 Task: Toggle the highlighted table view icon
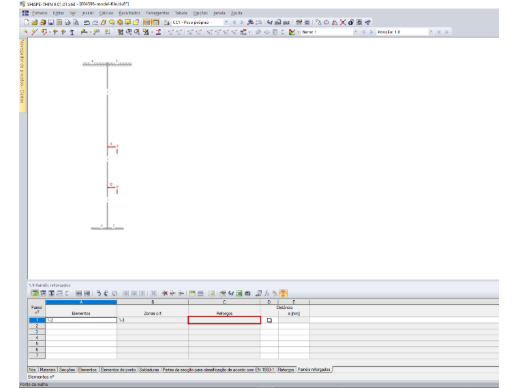pos(147,22)
